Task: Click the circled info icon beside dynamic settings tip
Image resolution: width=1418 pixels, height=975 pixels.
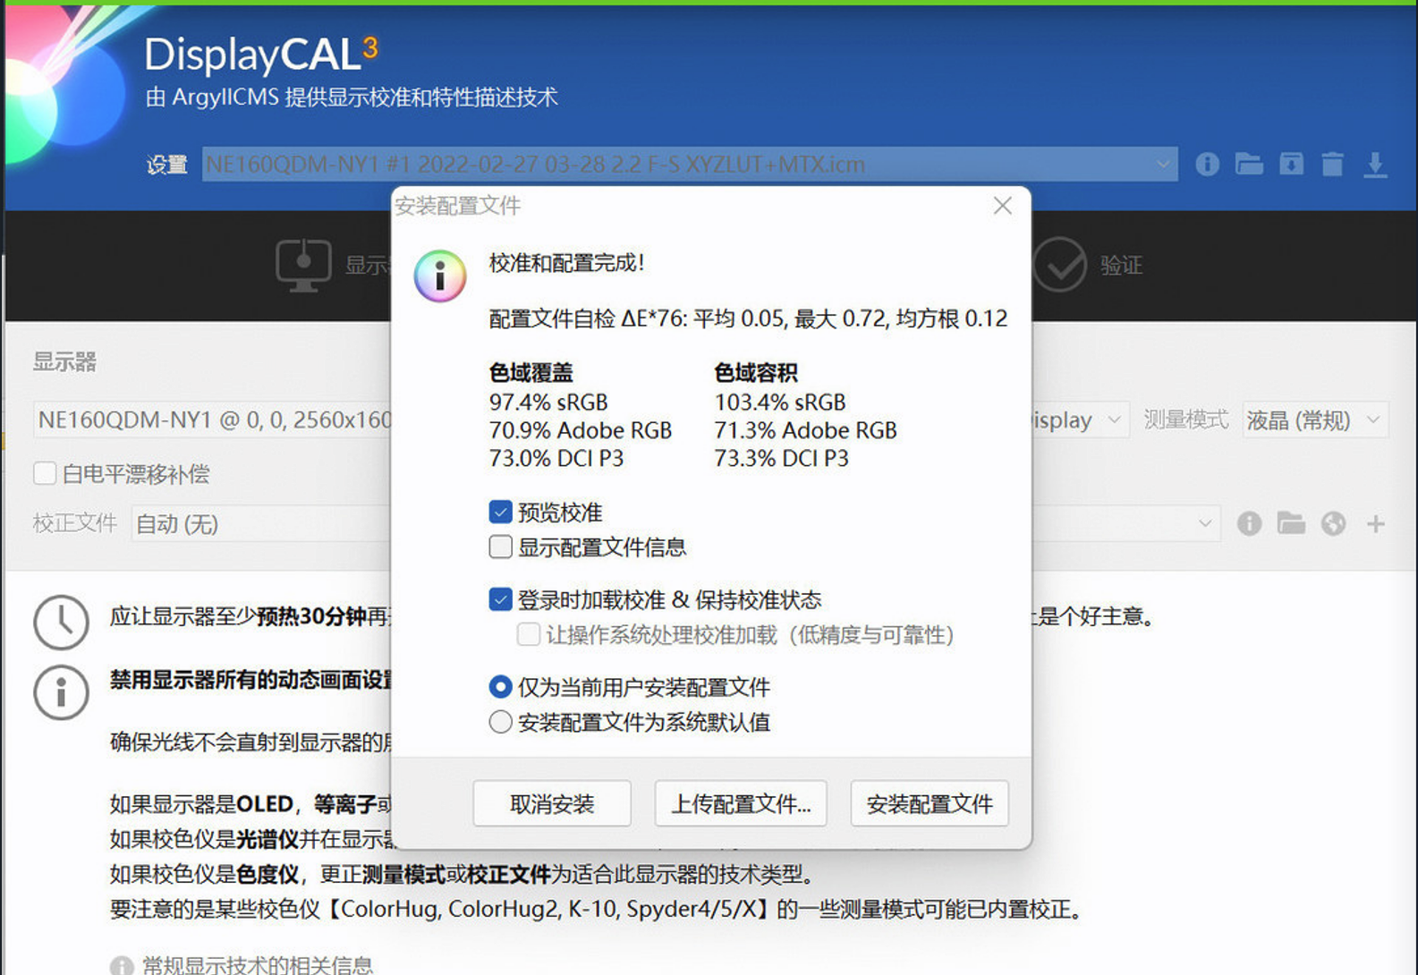Action: point(61,692)
